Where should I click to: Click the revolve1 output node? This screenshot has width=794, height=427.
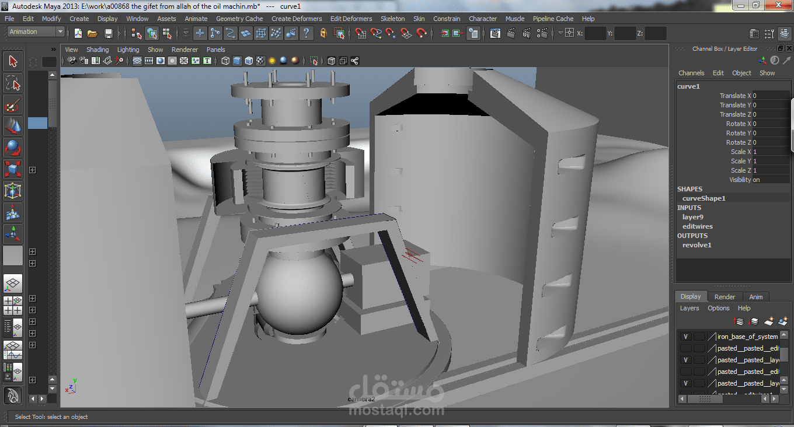coord(697,245)
